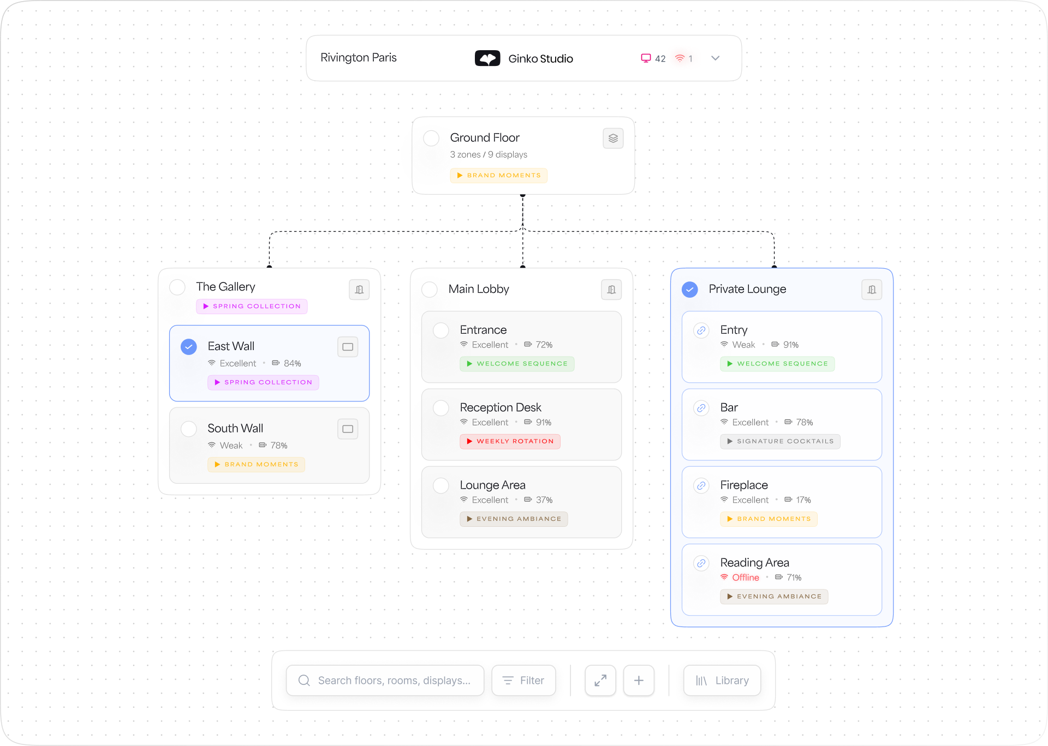Viewport: 1048px width, 746px height.
Task: Click the search floors, rooms, displays field
Action: (385, 681)
